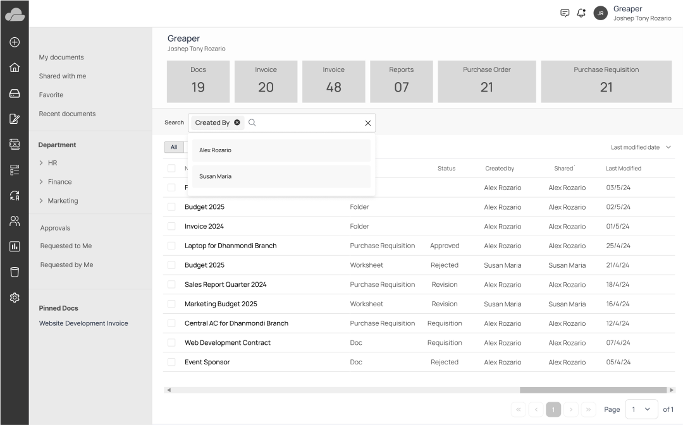This screenshot has height=425, width=683.
Task: Expand the HR department
Action: click(42, 163)
